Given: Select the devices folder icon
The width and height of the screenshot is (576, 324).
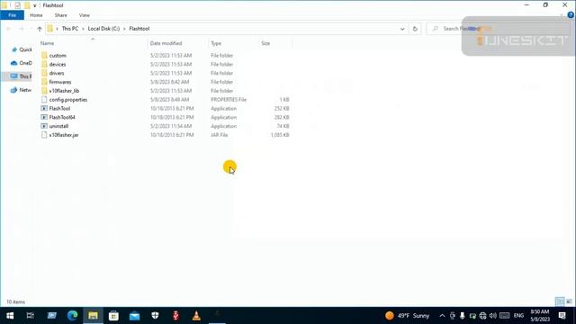Looking at the screenshot, I should point(44,64).
